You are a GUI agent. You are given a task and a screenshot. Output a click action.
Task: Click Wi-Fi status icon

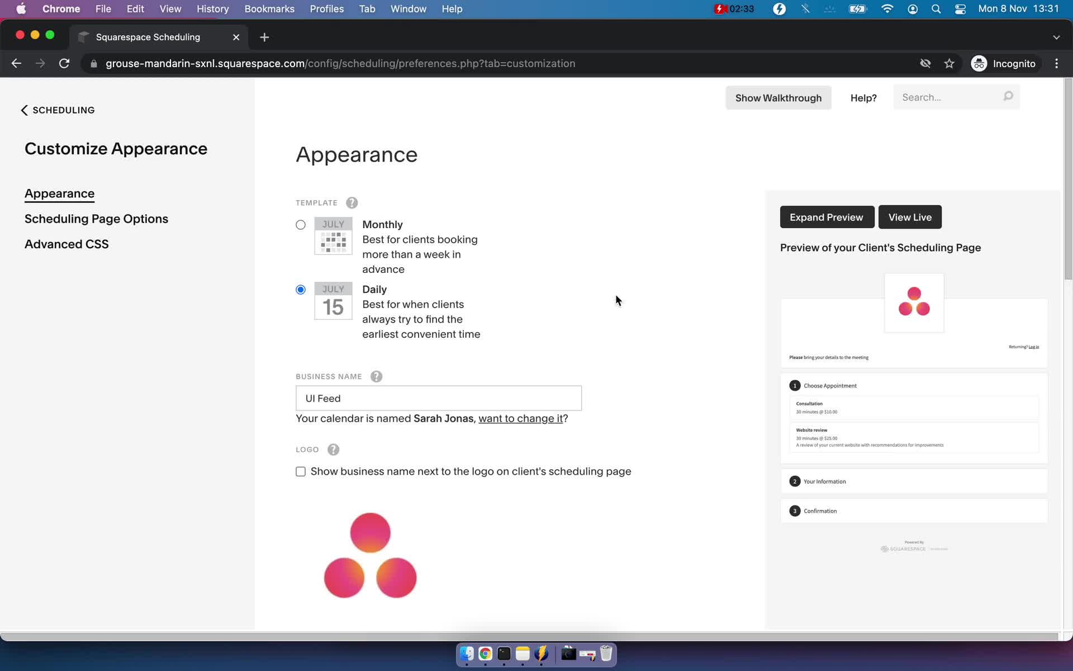click(x=887, y=9)
